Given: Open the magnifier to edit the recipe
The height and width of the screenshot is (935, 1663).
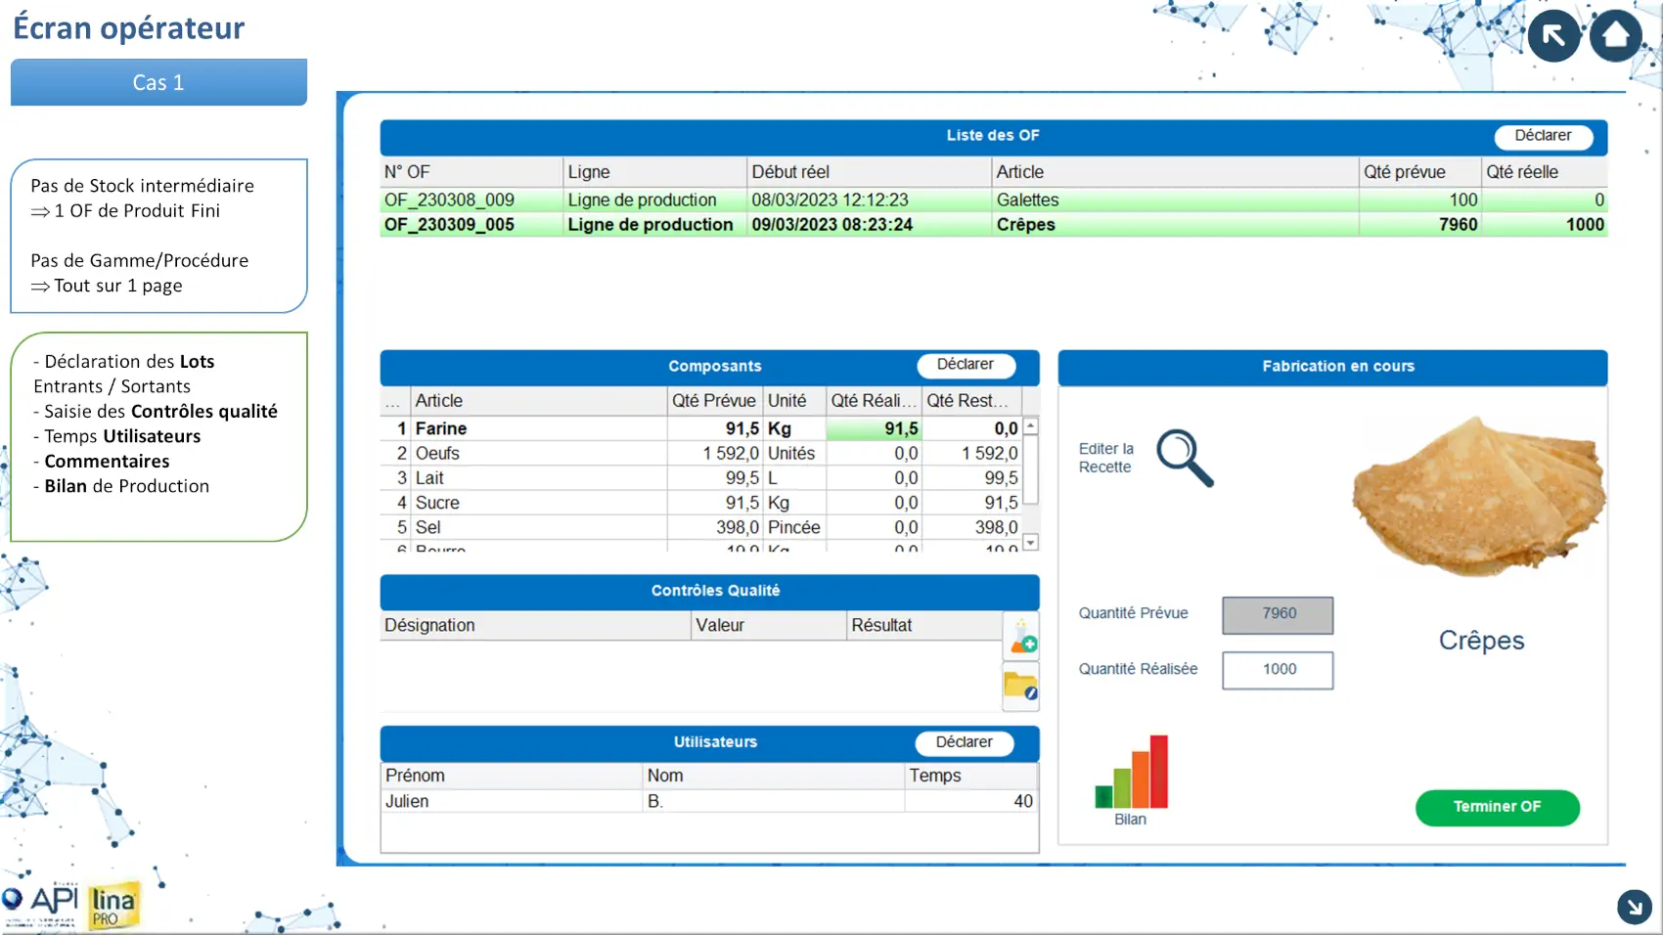Looking at the screenshot, I should [x=1185, y=458].
